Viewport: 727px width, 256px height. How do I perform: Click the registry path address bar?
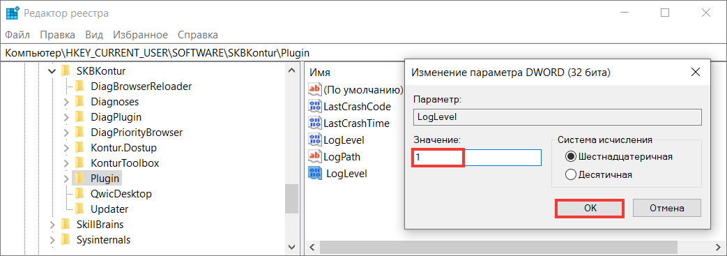pyautogui.click(x=364, y=52)
